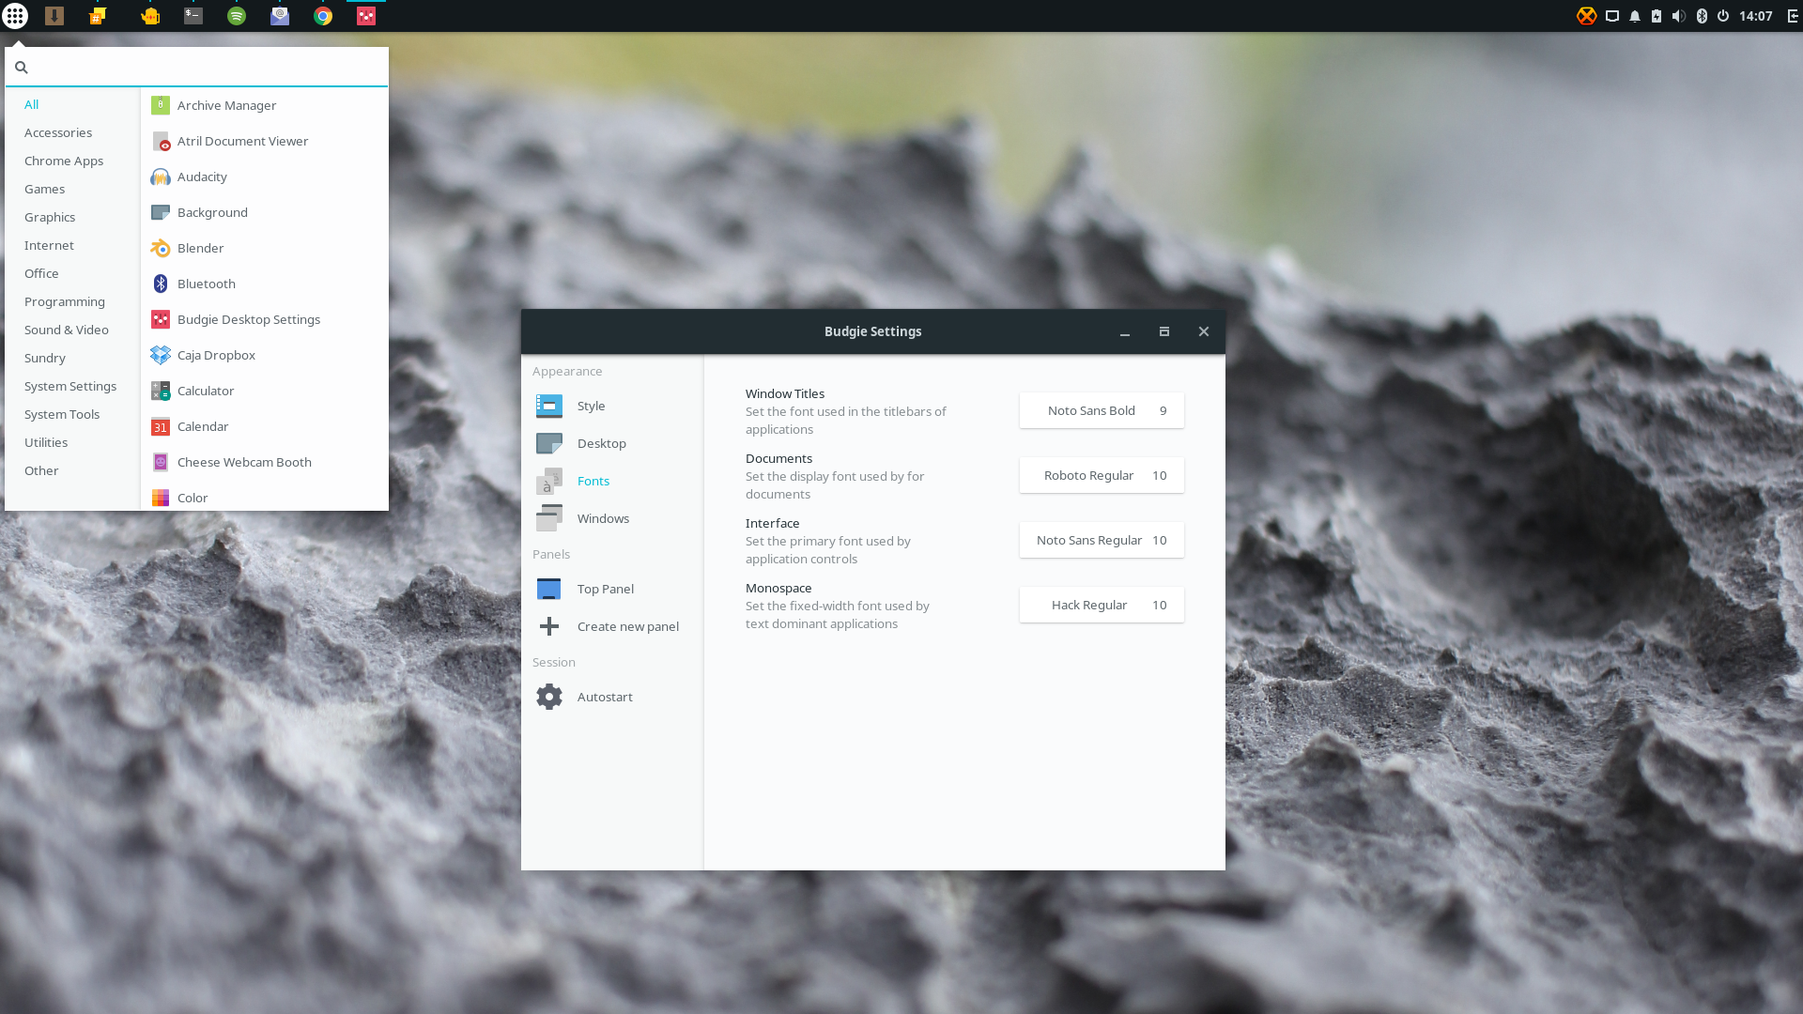Click the Bluetooth tray icon in the top panel
1803x1014 pixels.
click(x=1702, y=16)
